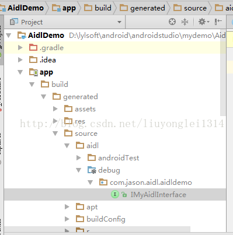Collapse the generated folder arrow
The width and height of the screenshot is (233, 235).
[x=44, y=97]
